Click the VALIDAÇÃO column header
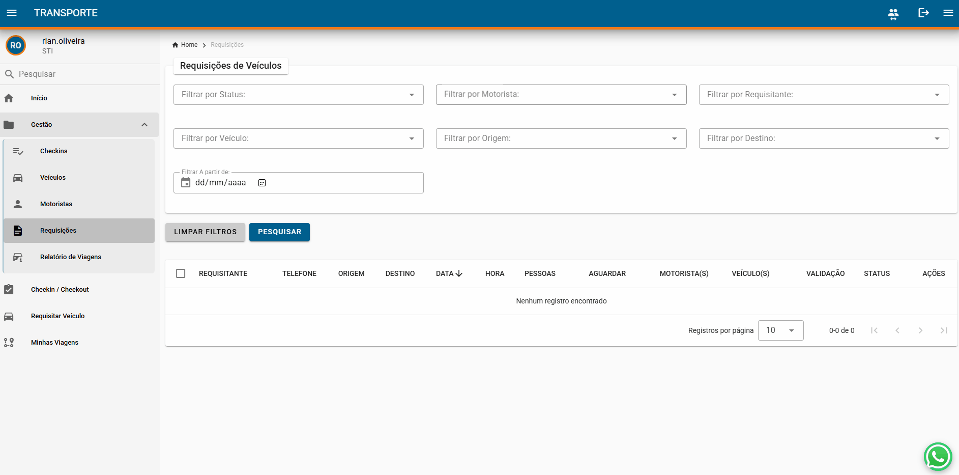Image resolution: width=959 pixels, height=475 pixels. pyautogui.click(x=825, y=273)
